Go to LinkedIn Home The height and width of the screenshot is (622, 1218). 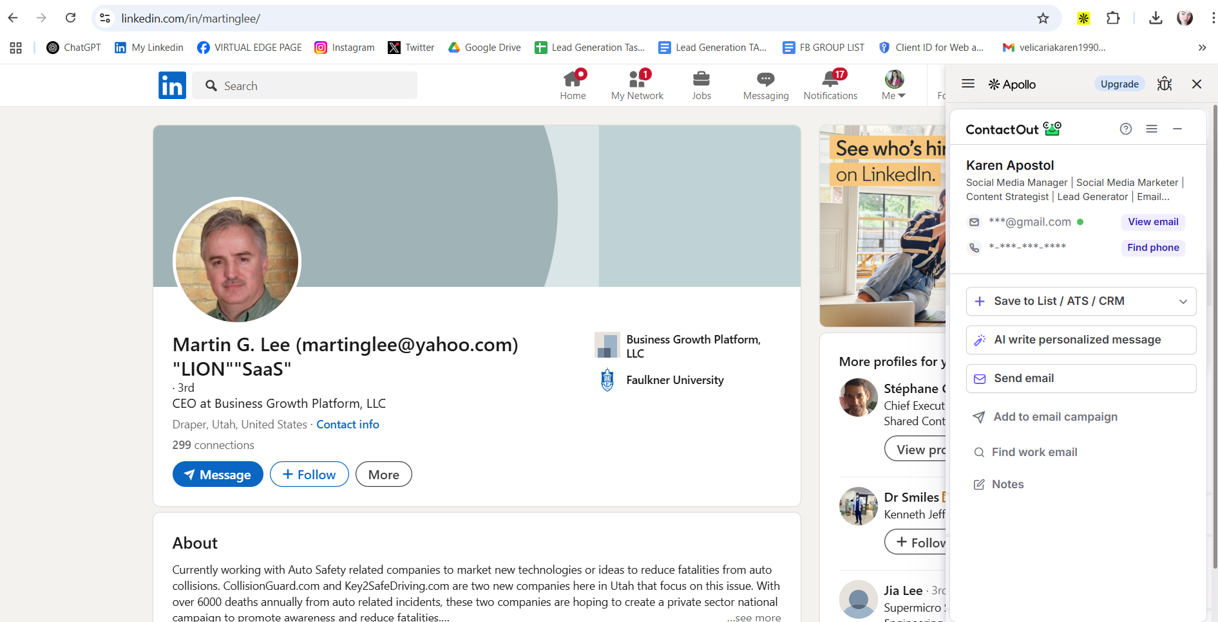coord(573,86)
